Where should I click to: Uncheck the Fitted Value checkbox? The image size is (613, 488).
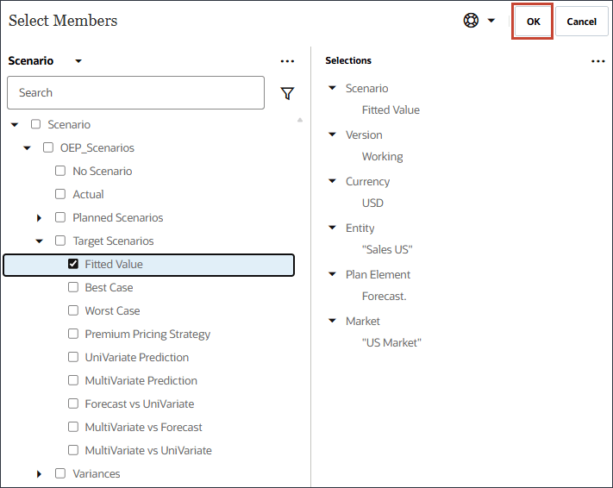tap(73, 265)
